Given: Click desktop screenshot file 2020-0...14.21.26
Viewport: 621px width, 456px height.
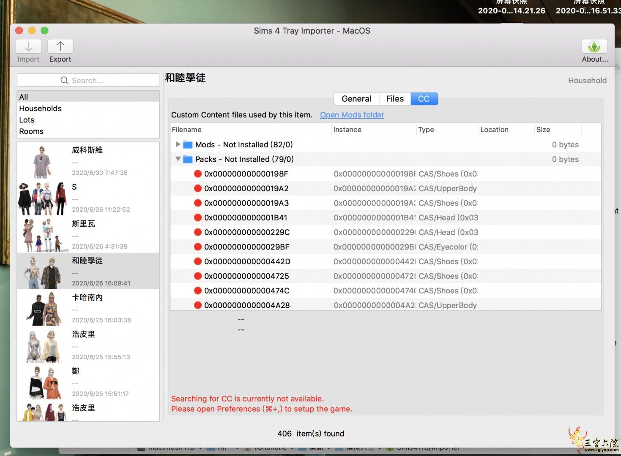Looking at the screenshot, I should point(512,11).
